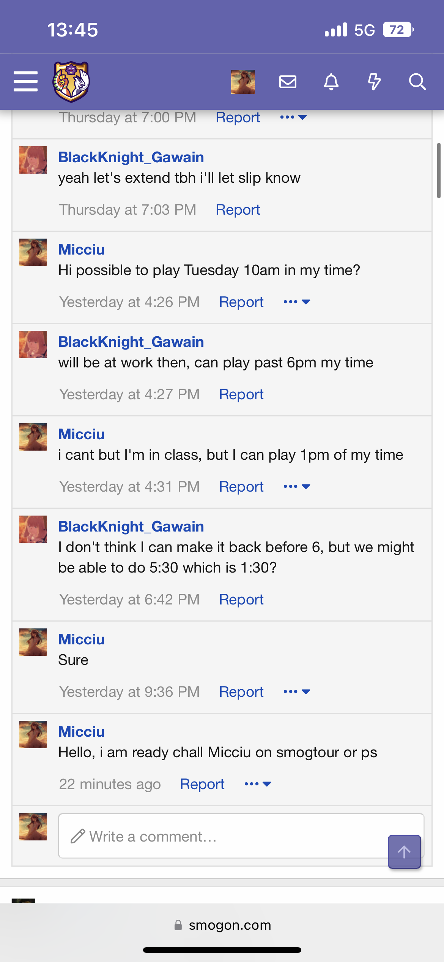
Task: Open the search magnifier
Action: pyautogui.click(x=417, y=82)
